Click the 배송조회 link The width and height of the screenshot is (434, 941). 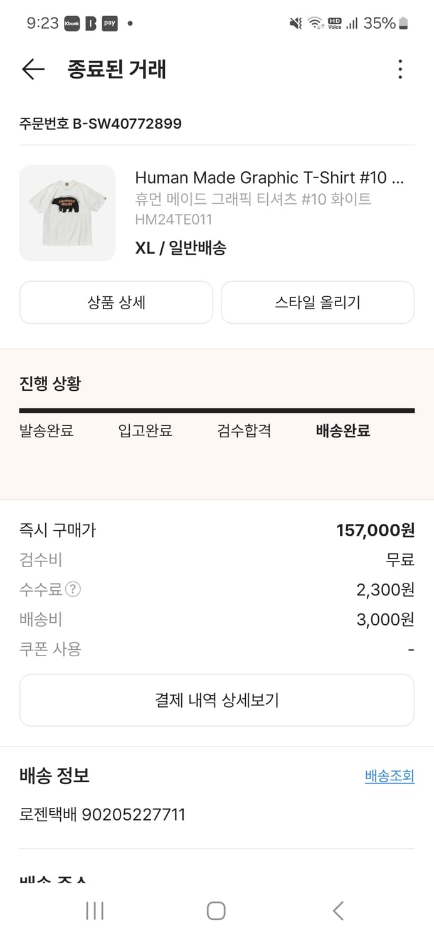(389, 776)
